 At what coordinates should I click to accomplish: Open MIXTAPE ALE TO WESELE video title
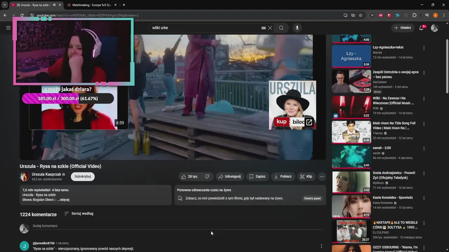tap(395, 225)
